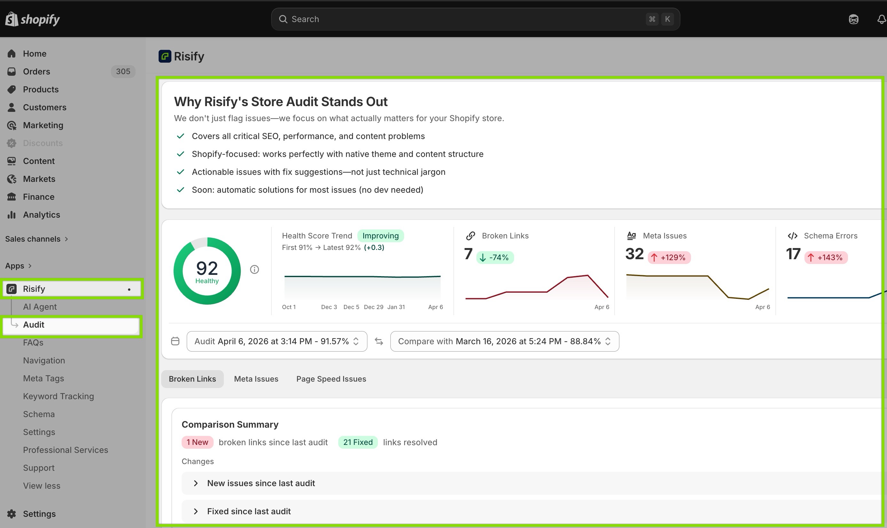Click the Meta Issues Aa icon
This screenshot has height=528, width=887.
click(632, 236)
